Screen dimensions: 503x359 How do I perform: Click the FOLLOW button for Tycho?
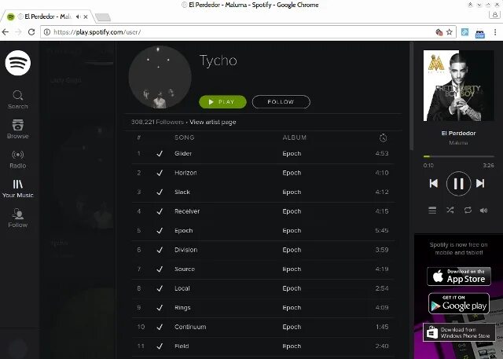click(x=281, y=101)
